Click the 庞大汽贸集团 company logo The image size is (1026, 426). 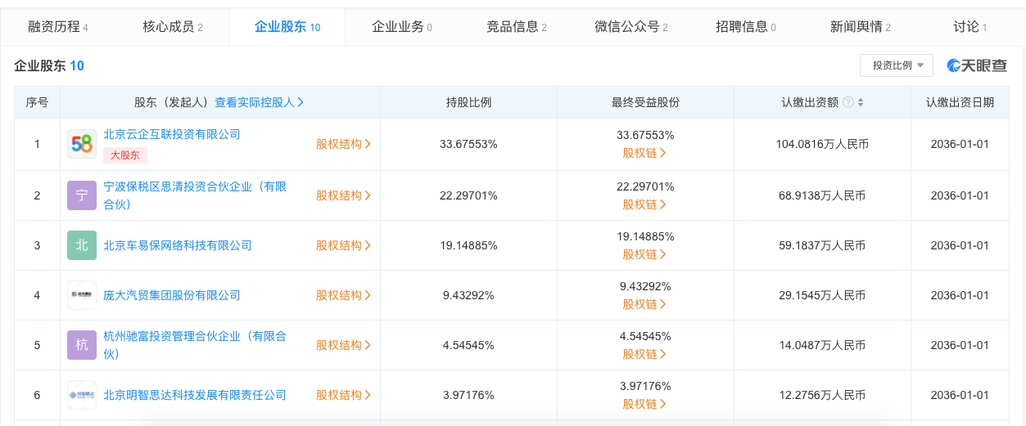coord(82,295)
